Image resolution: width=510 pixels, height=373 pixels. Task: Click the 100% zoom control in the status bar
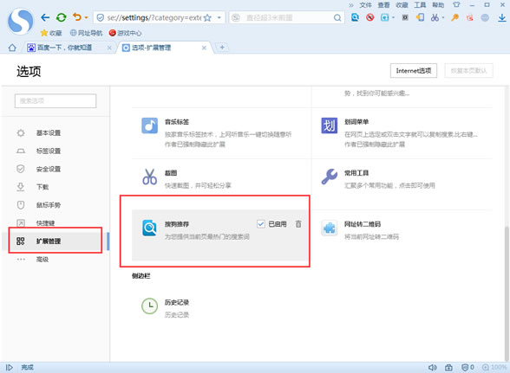click(x=494, y=368)
